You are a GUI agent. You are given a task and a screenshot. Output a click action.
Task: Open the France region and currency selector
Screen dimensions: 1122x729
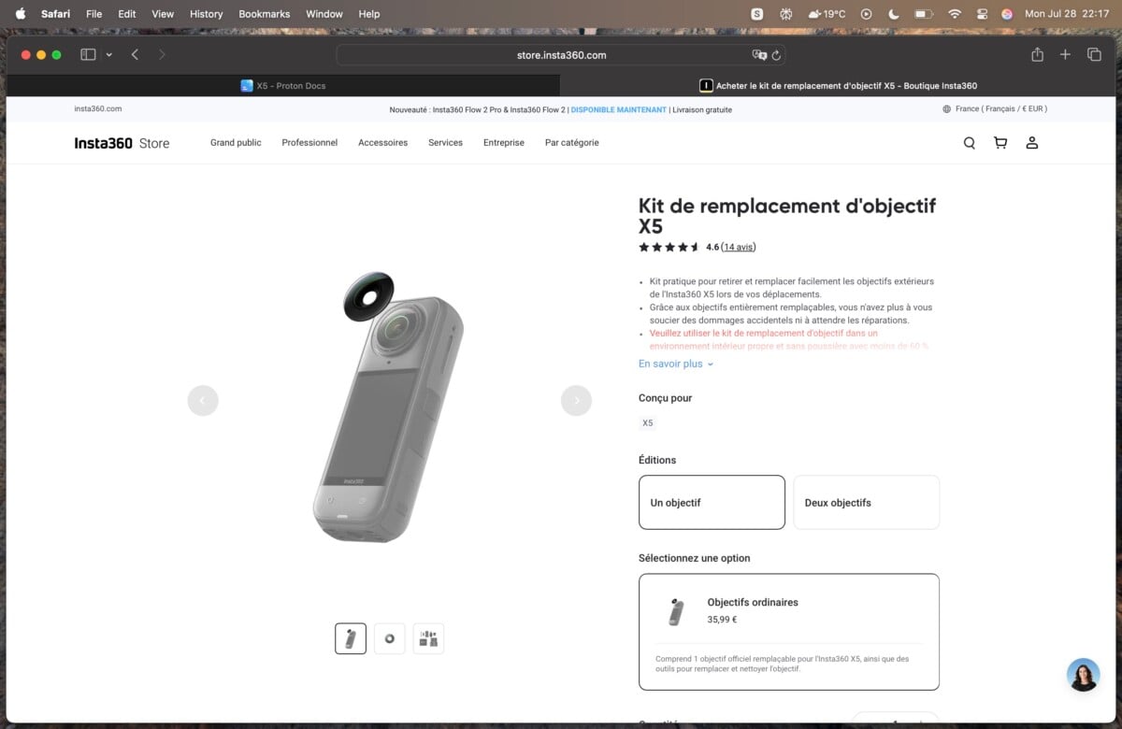tap(995, 109)
